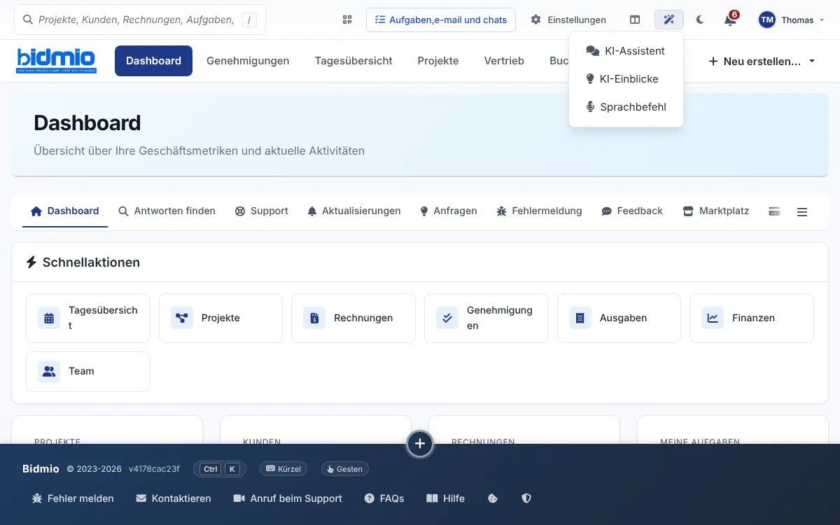840x525 pixels.
Task: Open the Ausgaben quick action card
Action: (x=619, y=318)
